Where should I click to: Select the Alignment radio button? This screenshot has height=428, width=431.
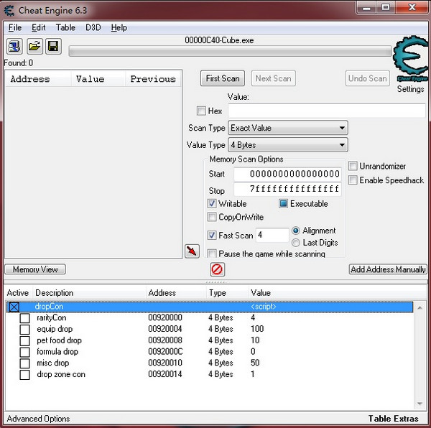[296, 231]
